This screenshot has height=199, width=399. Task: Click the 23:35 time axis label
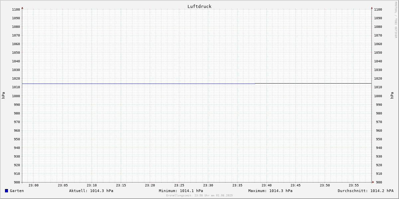237,185
